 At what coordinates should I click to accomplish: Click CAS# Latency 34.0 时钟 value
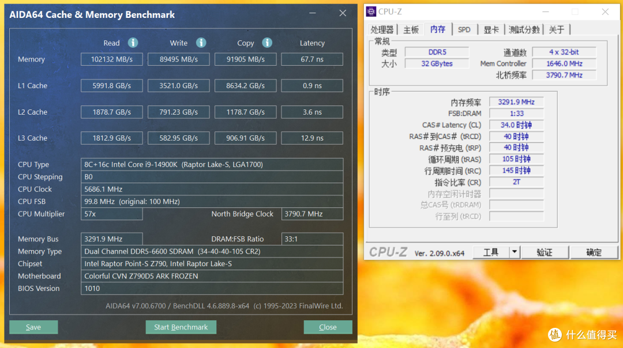[x=516, y=125]
